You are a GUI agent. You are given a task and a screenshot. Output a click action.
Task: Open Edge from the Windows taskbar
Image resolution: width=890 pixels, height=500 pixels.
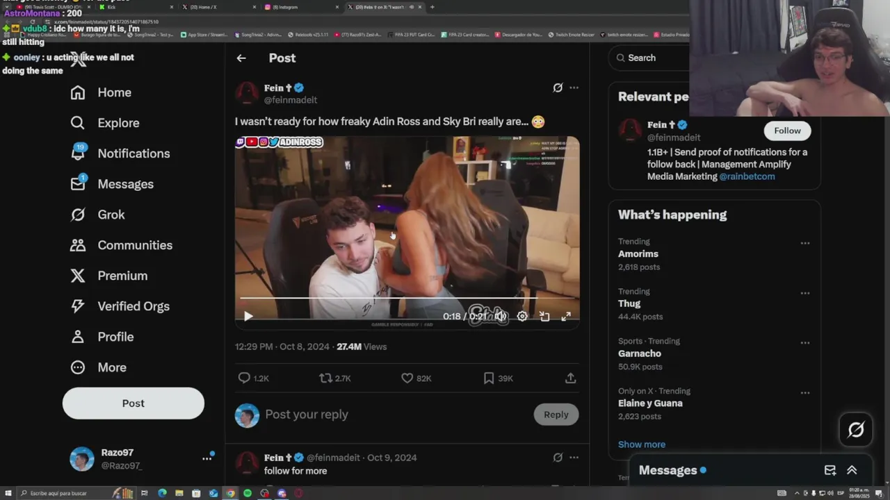[x=162, y=493]
